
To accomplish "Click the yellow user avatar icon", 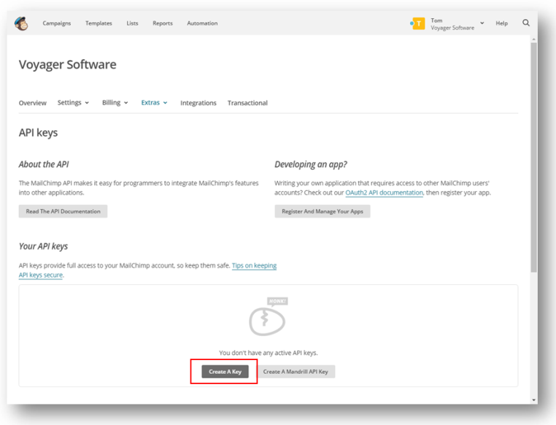I will click(x=418, y=23).
